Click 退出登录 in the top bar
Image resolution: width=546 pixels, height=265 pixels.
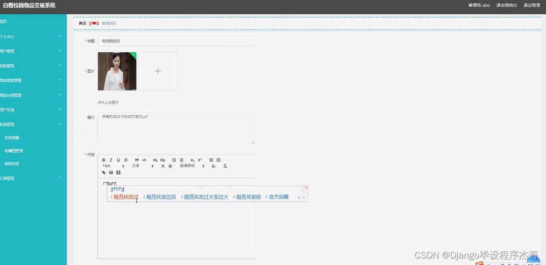[532, 5]
